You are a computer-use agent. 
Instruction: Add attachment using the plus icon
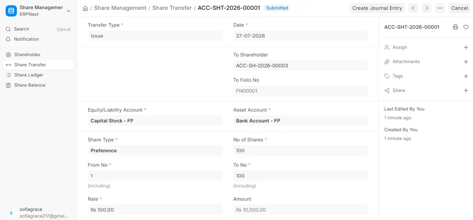[466, 62]
